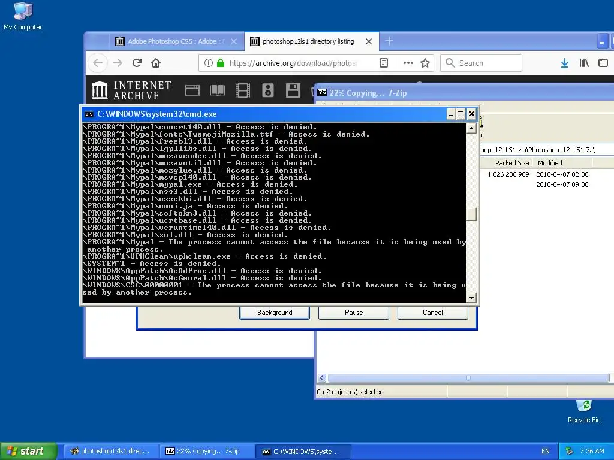The height and width of the screenshot is (460, 614).
Task: Open the Recycle Bin desktop icon
Action: (x=584, y=411)
